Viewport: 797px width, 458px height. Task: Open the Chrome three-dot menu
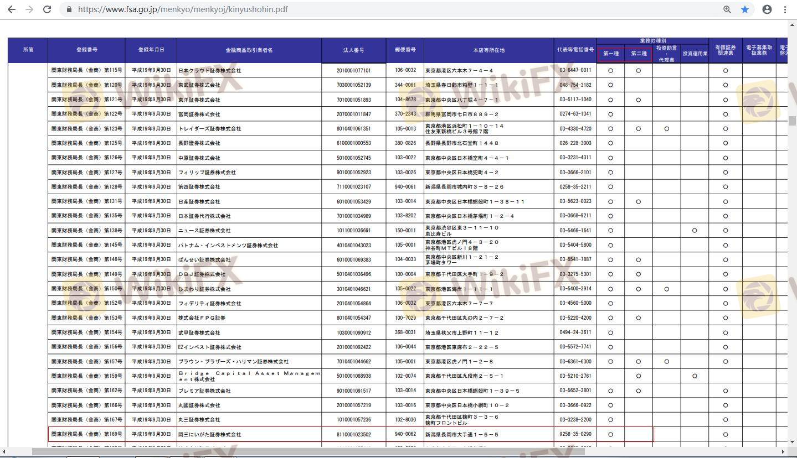[x=785, y=9]
